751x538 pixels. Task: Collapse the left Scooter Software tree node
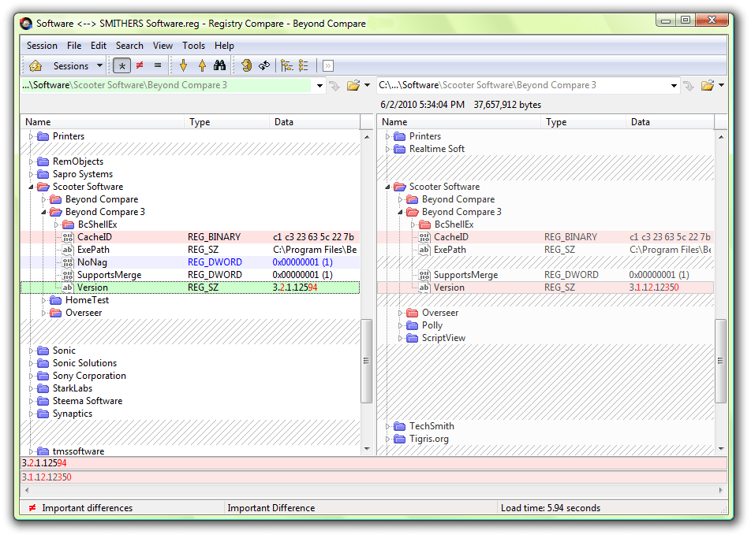[32, 187]
